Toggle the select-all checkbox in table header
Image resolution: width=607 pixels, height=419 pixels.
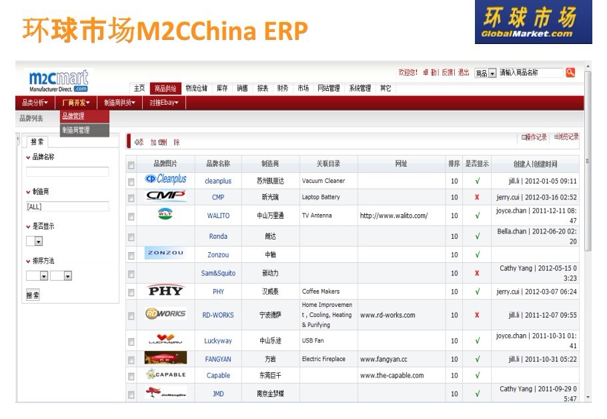(131, 165)
